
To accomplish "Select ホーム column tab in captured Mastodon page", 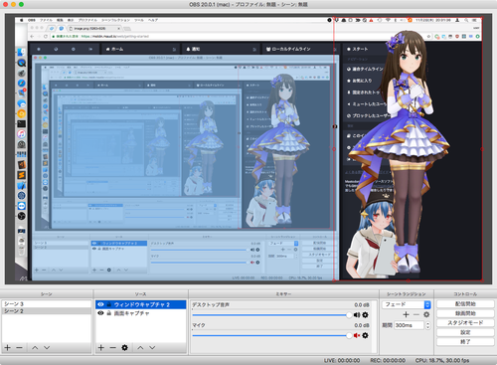I will (x=140, y=49).
